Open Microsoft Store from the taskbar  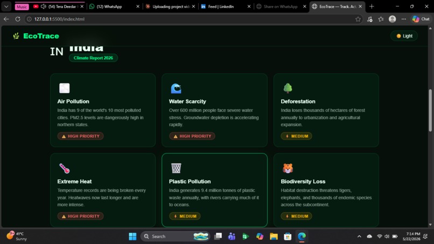(x=288, y=236)
